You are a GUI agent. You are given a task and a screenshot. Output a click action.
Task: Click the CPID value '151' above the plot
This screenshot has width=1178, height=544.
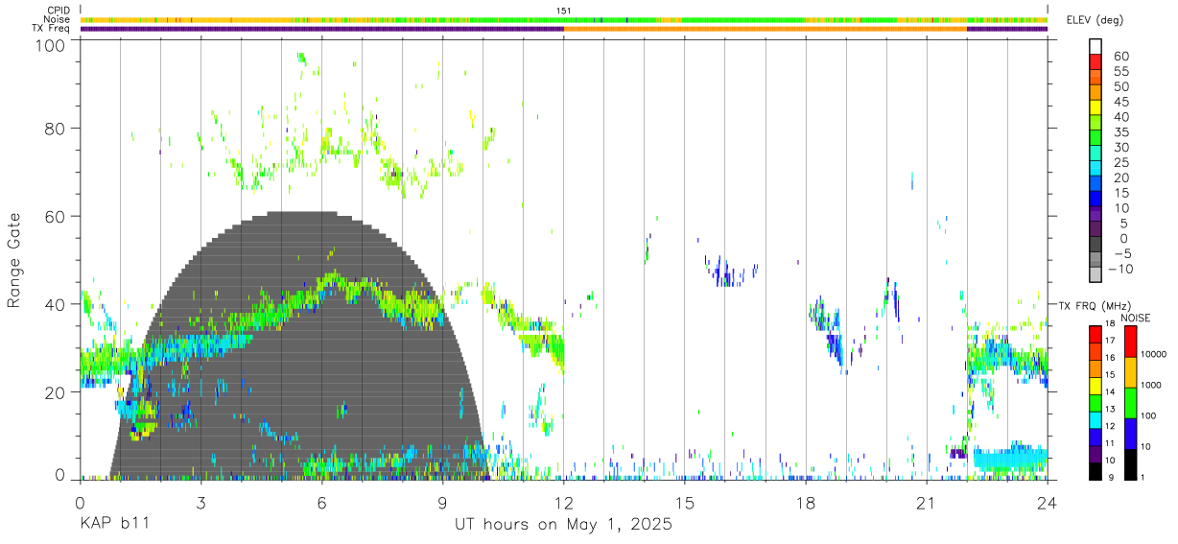pos(564,10)
